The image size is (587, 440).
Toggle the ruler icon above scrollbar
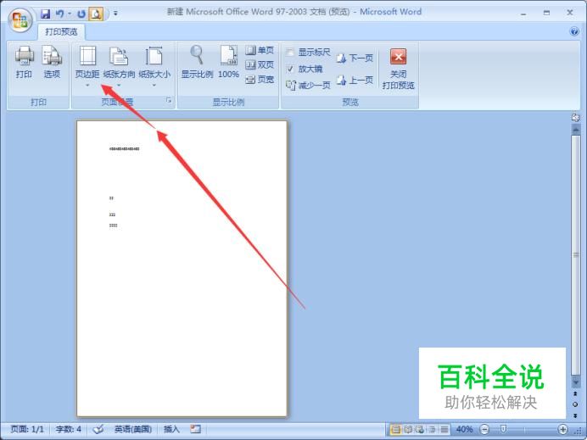point(575,118)
